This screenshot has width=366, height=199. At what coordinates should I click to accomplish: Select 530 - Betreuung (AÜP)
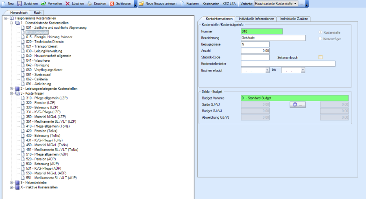[42, 164]
